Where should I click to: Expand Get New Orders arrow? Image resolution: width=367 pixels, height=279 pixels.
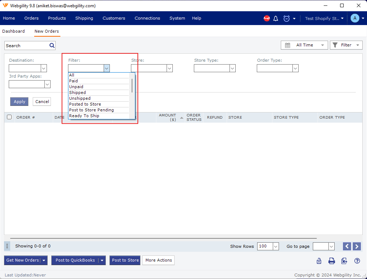coord(44,260)
